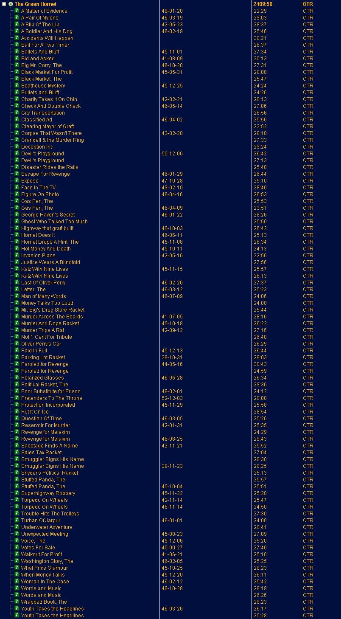Collapse The Green Hornet tree node

(4, 4)
